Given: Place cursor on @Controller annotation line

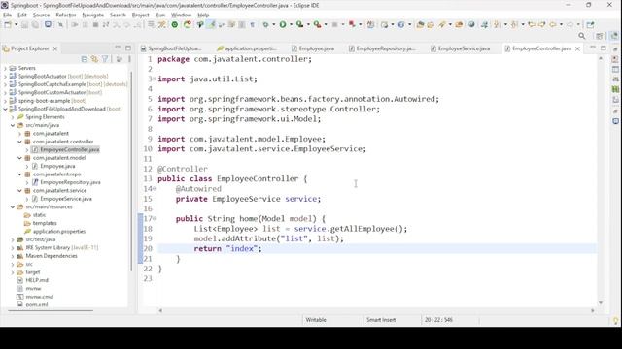Looking at the screenshot, I should [183, 169].
